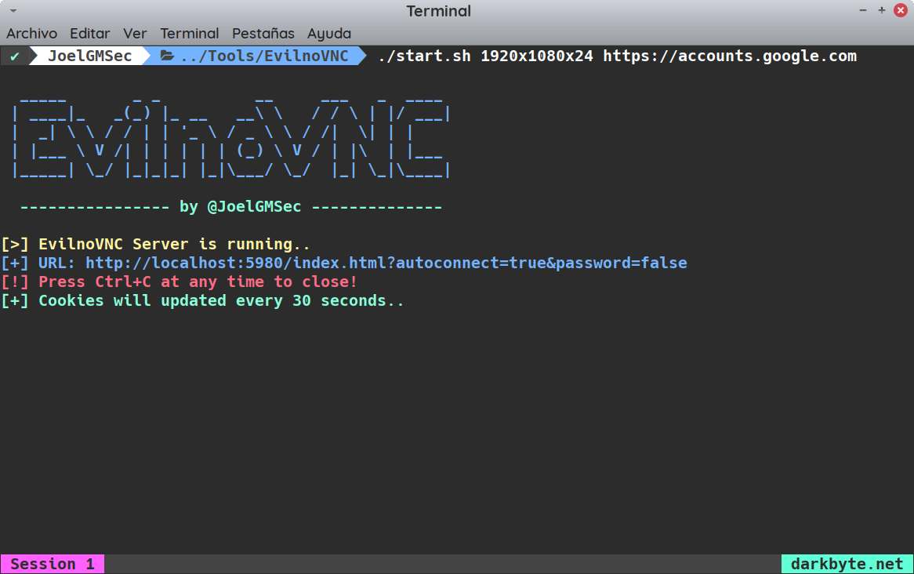The width and height of the screenshot is (914, 574).
Task: Open the Ver menu
Action: (x=135, y=33)
